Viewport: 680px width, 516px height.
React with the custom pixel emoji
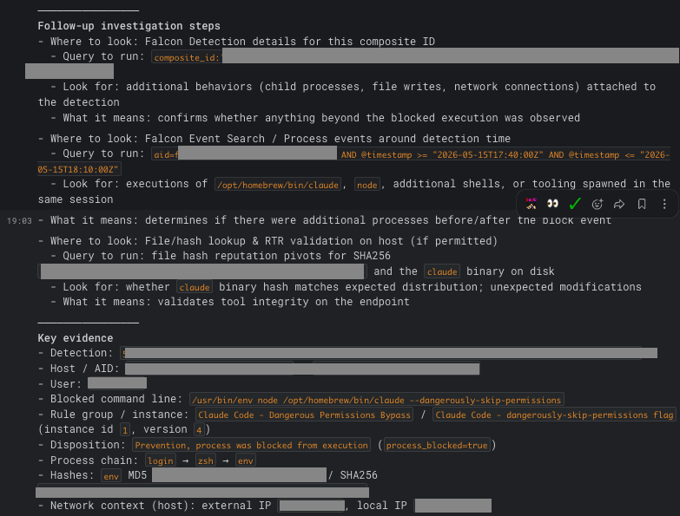(531, 204)
